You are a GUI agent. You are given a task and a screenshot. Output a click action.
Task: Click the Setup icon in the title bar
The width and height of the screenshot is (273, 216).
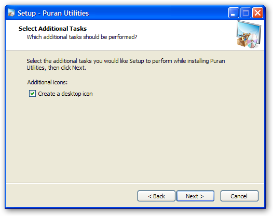coord(11,13)
